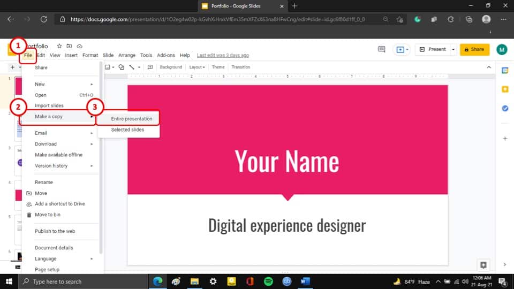
Task: Expand the New submenu
Action: [x=61, y=84]
